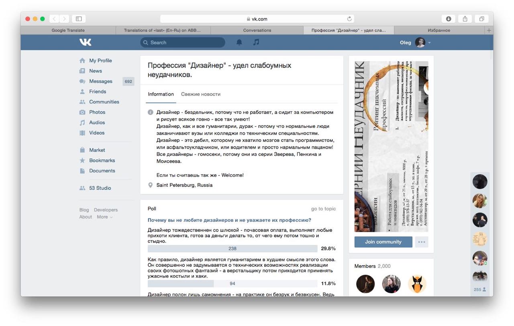
Task: Open Safari downloads icon
Action: 449,19
